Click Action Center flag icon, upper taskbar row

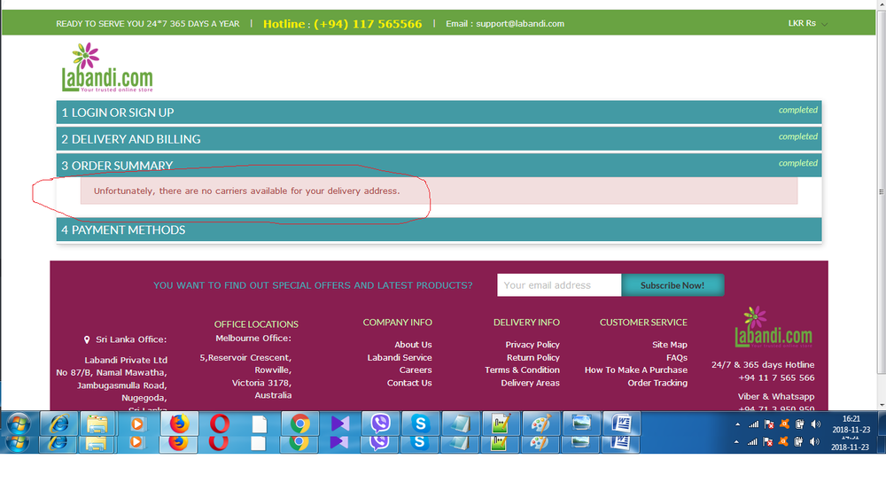(769, 424)
